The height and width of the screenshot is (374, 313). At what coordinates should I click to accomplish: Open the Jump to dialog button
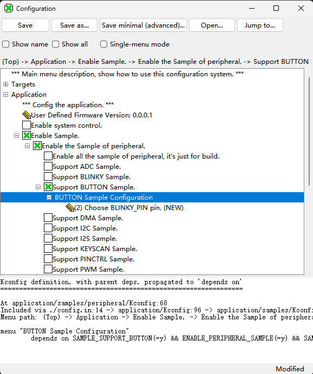[x=260, y=25]
